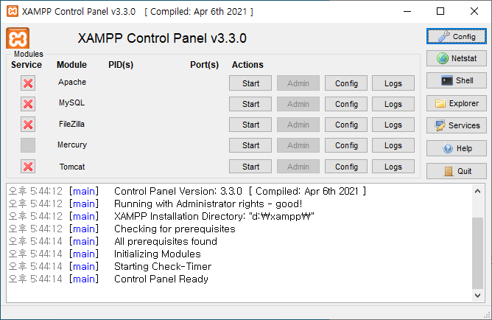Viewport: 492px width, 320px height.
Task: Toggle the Tomcat service install checkbox
Action: coord(28,167)
